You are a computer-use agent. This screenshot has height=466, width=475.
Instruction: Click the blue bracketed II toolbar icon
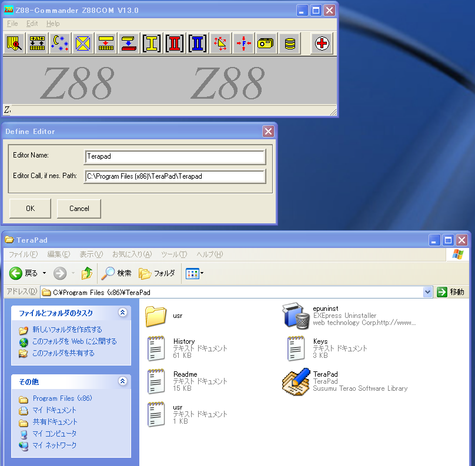(198, 43)
